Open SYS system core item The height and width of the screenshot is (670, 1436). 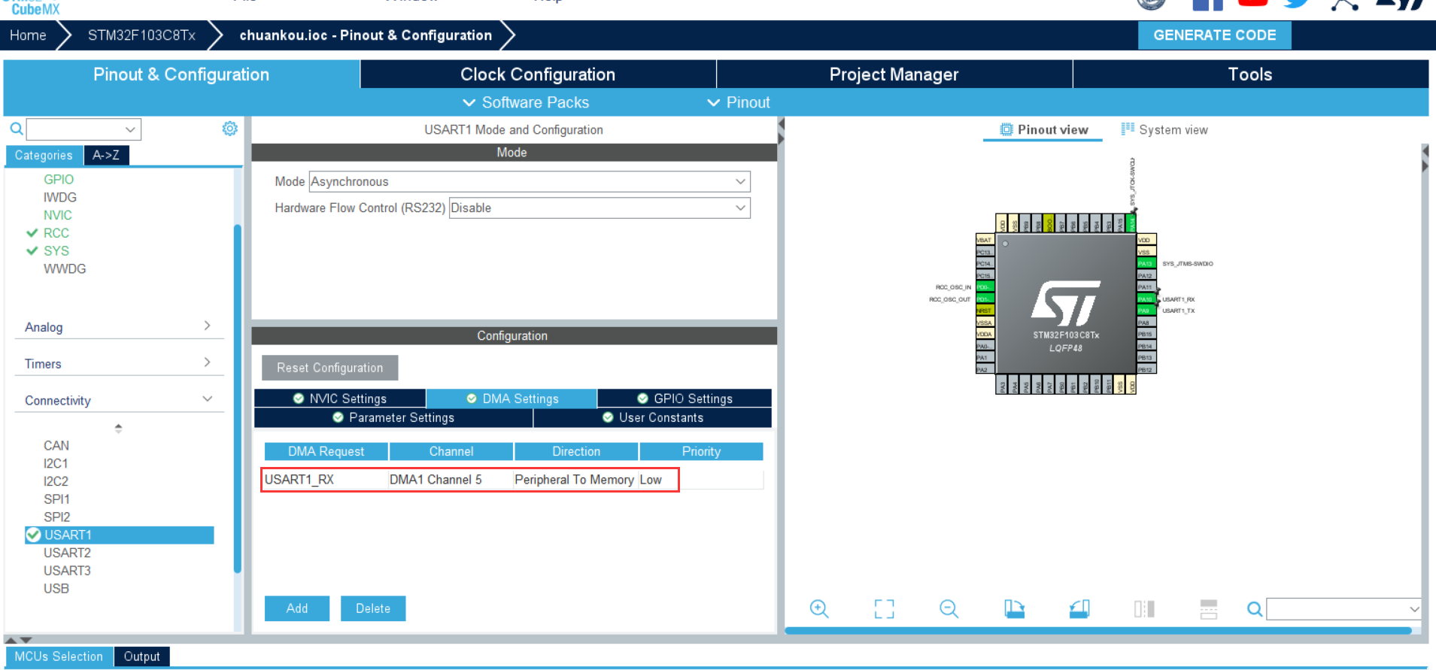point(56,251)
